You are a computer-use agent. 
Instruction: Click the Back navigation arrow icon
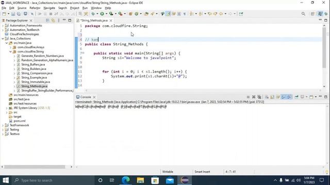tap(221, 14)
